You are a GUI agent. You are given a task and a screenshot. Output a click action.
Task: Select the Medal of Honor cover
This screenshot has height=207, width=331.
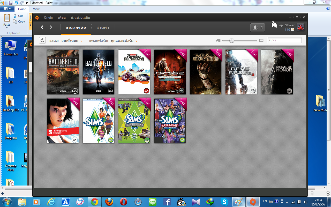coord(277,72)
